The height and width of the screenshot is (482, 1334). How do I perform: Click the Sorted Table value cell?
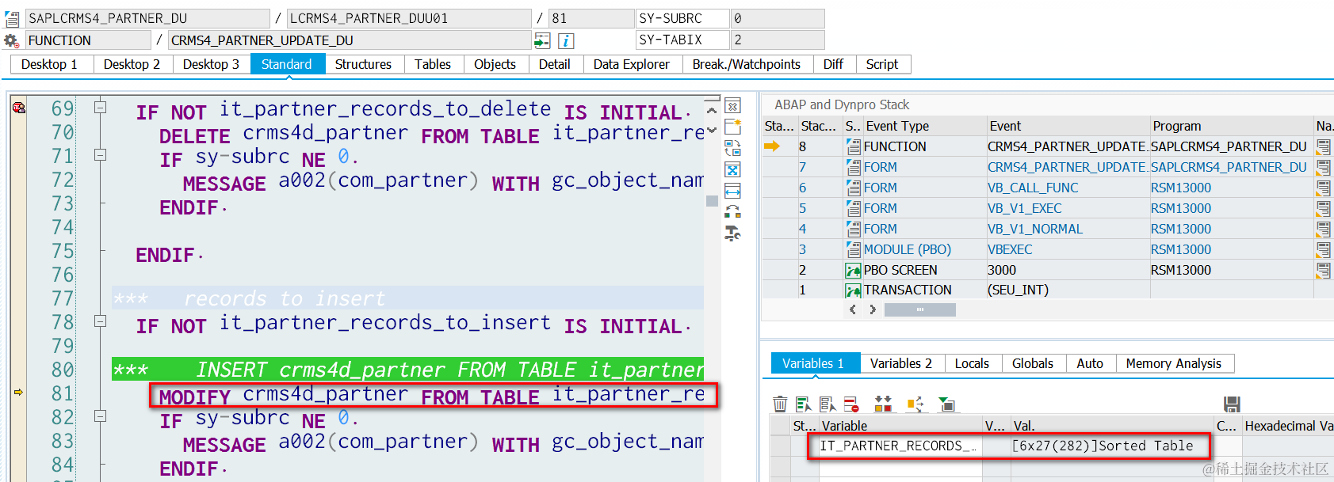click(1113, 446)
